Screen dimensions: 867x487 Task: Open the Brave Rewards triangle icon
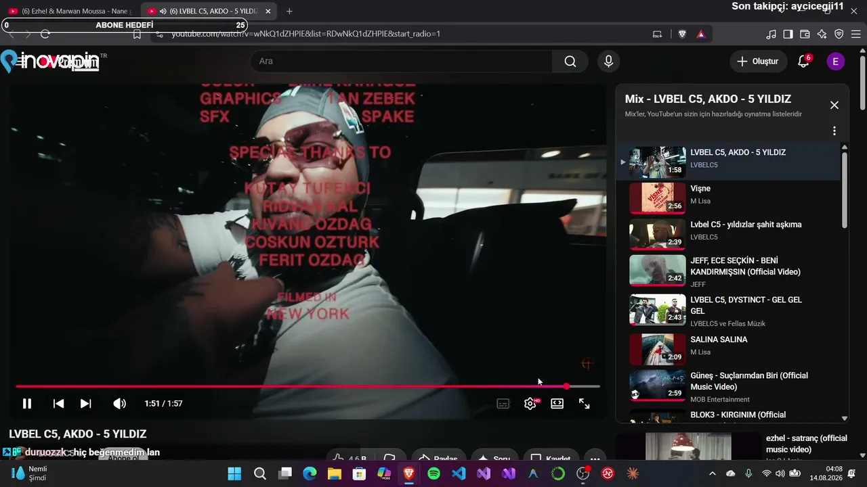click(700, 34)
